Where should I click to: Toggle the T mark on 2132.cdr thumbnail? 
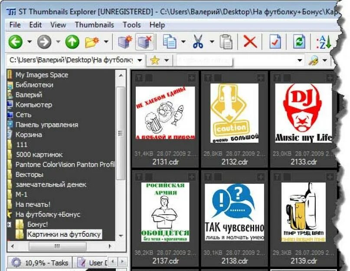pyautogui.click(x=208, y=78)
